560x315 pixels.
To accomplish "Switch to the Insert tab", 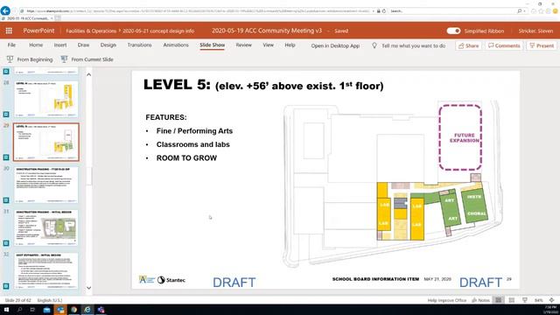I will 60,45.
